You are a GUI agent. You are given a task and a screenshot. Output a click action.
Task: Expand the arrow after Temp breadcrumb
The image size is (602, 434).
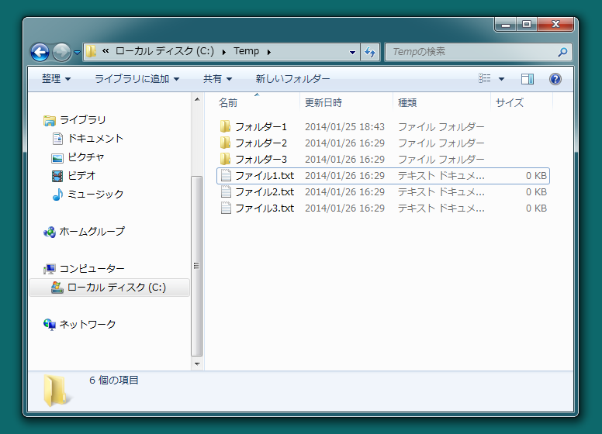coord(268,52)
